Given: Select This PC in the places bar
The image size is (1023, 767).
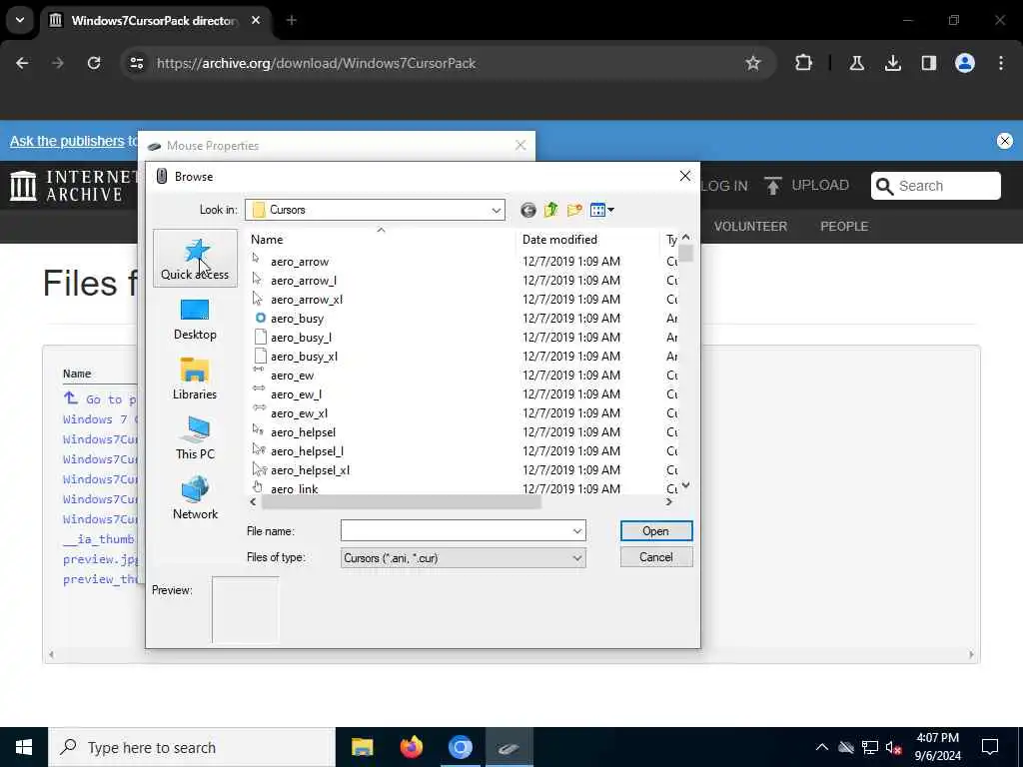Looking at the screenshot, I should click(x=195, y=439).
